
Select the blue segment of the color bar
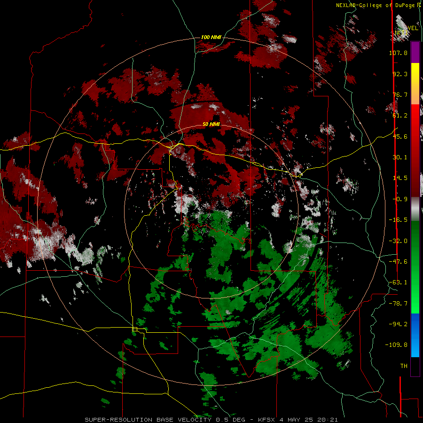pyautogui.click(x=415, y=335)
